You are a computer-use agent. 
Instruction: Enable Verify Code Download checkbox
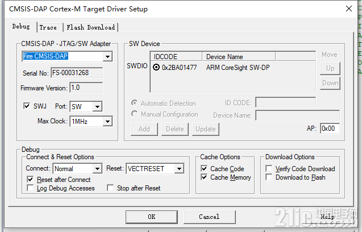269,168
